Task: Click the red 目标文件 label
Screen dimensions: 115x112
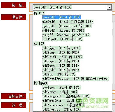Action: click(13, 96)
